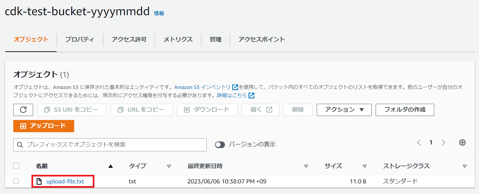The height and width of the screenshot is (194, 479).
Task: Switch to the オブジェクト tab
Action: click(x=31, y=40)
